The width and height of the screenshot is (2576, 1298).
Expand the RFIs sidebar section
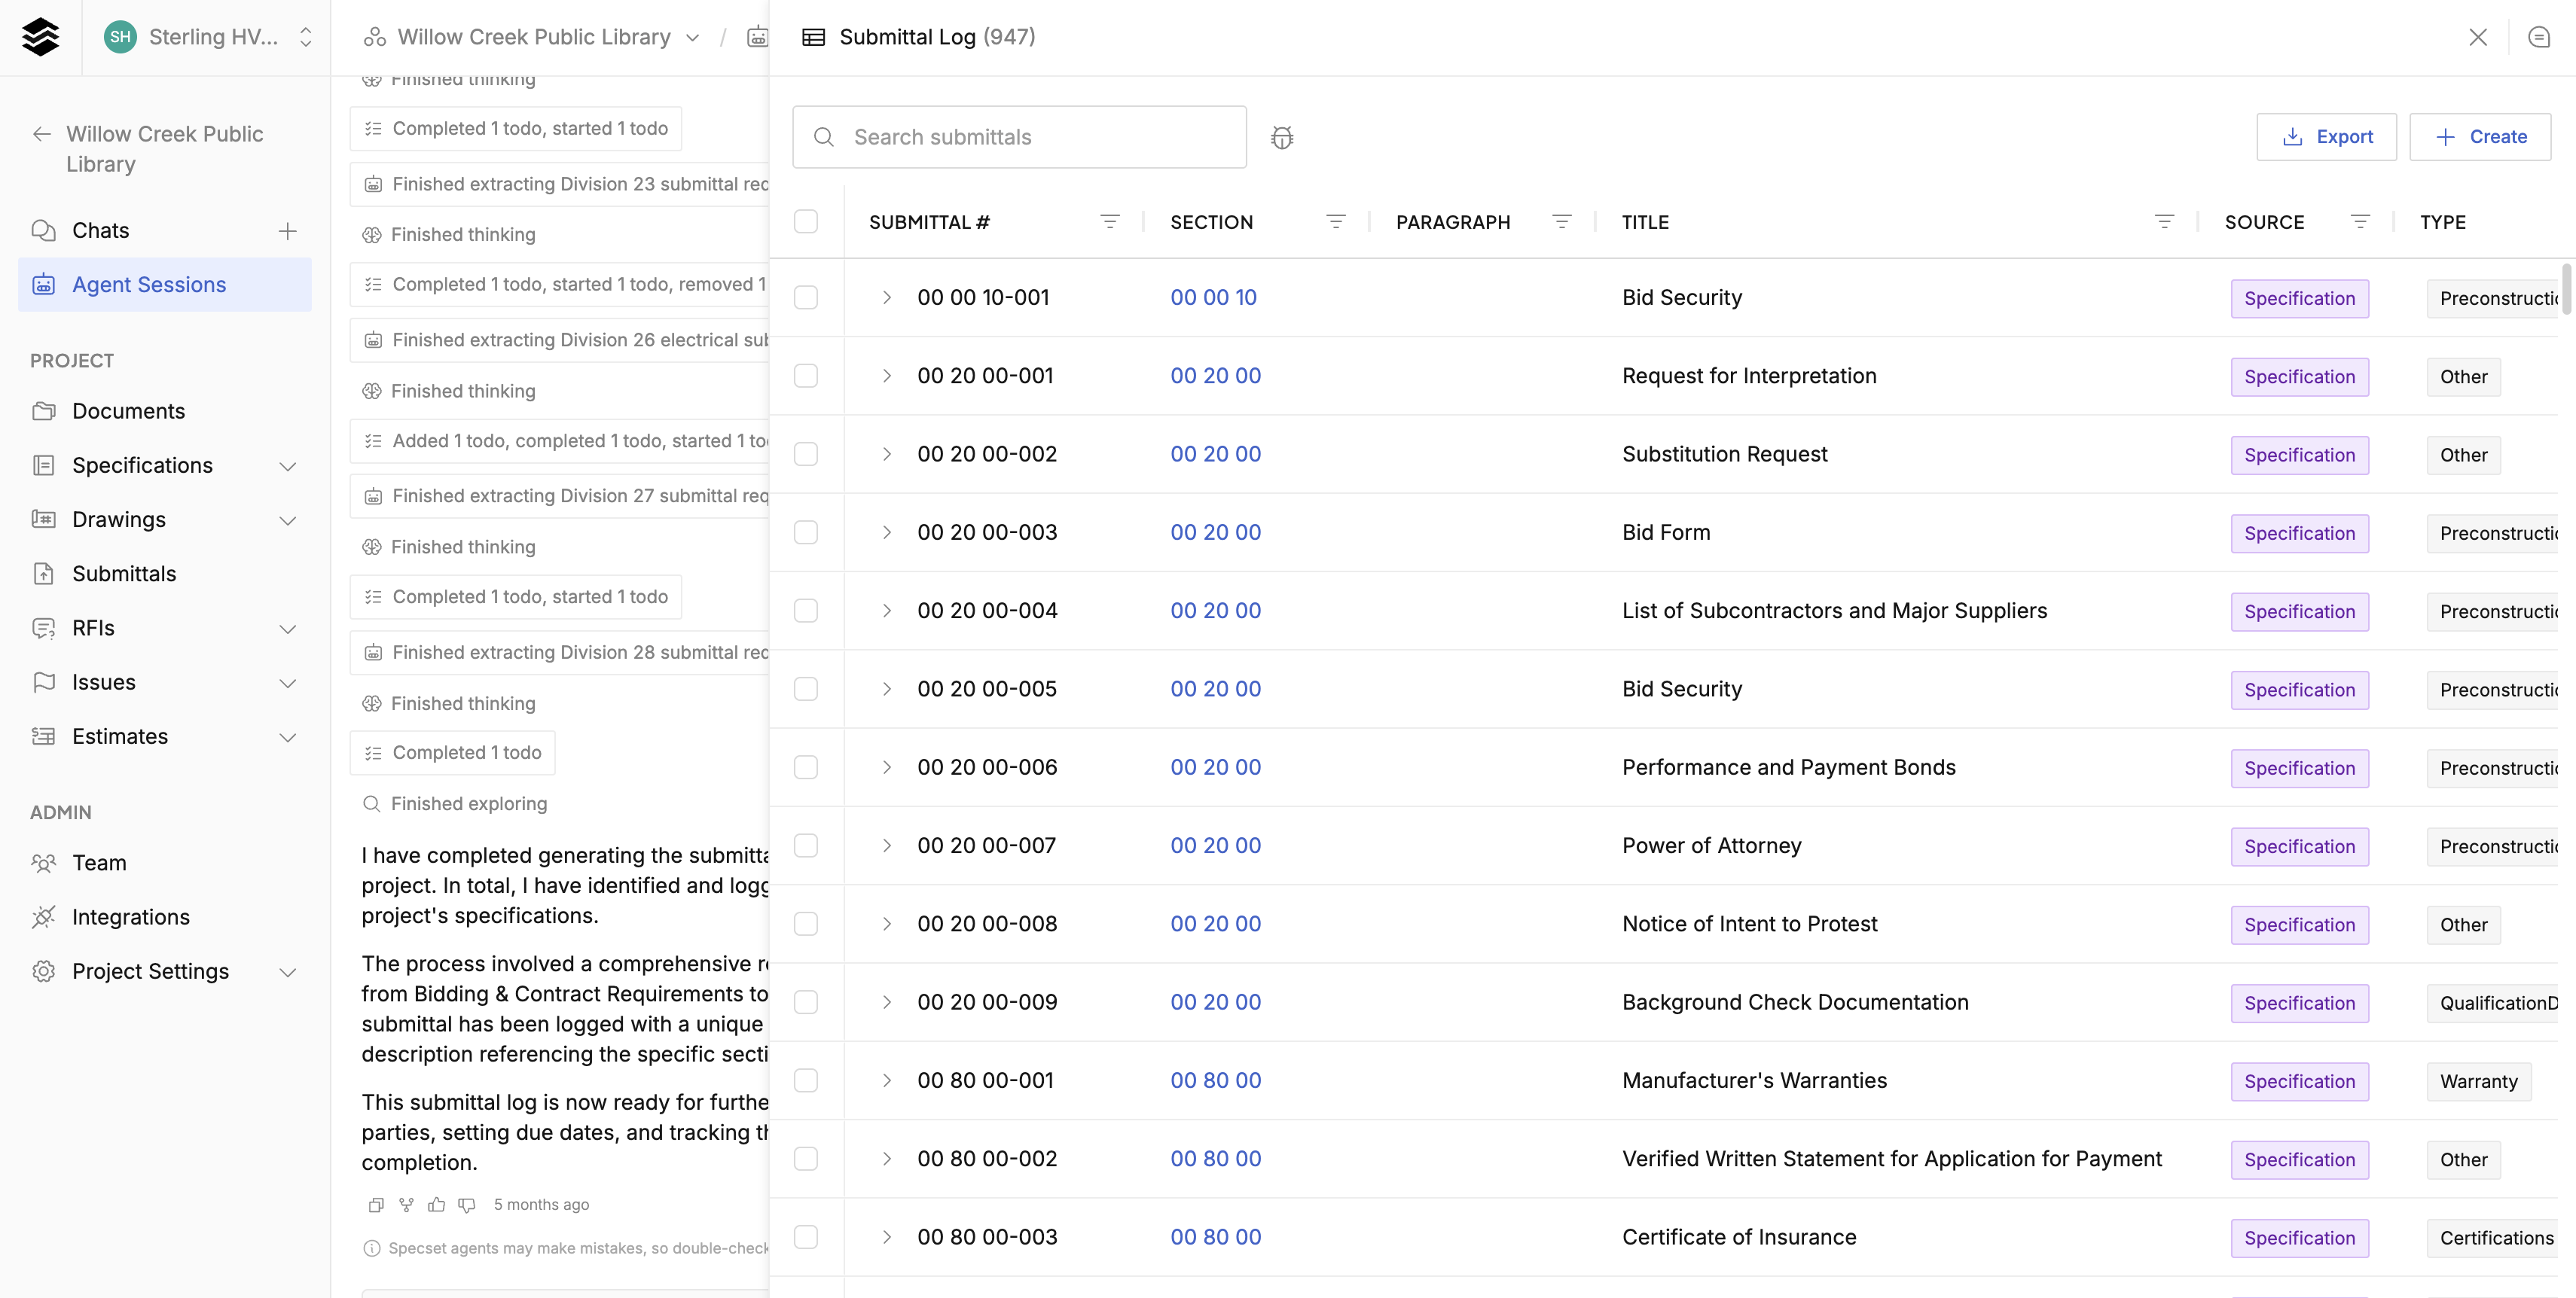287,629
